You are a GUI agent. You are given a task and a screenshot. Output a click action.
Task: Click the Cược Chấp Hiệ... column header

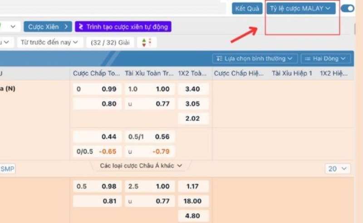coord(239,73)
